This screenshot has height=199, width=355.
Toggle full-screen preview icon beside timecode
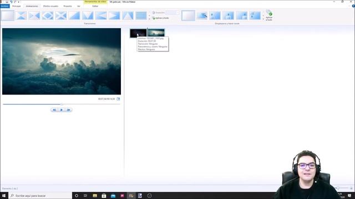[x=118, y=99]
